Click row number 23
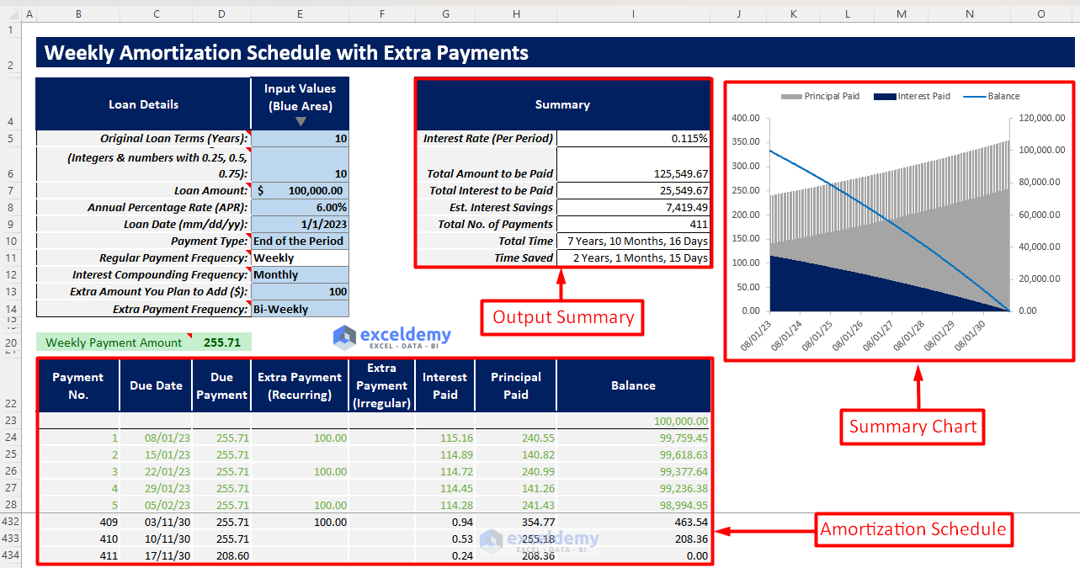1080x568 pixels. (11, 421)
